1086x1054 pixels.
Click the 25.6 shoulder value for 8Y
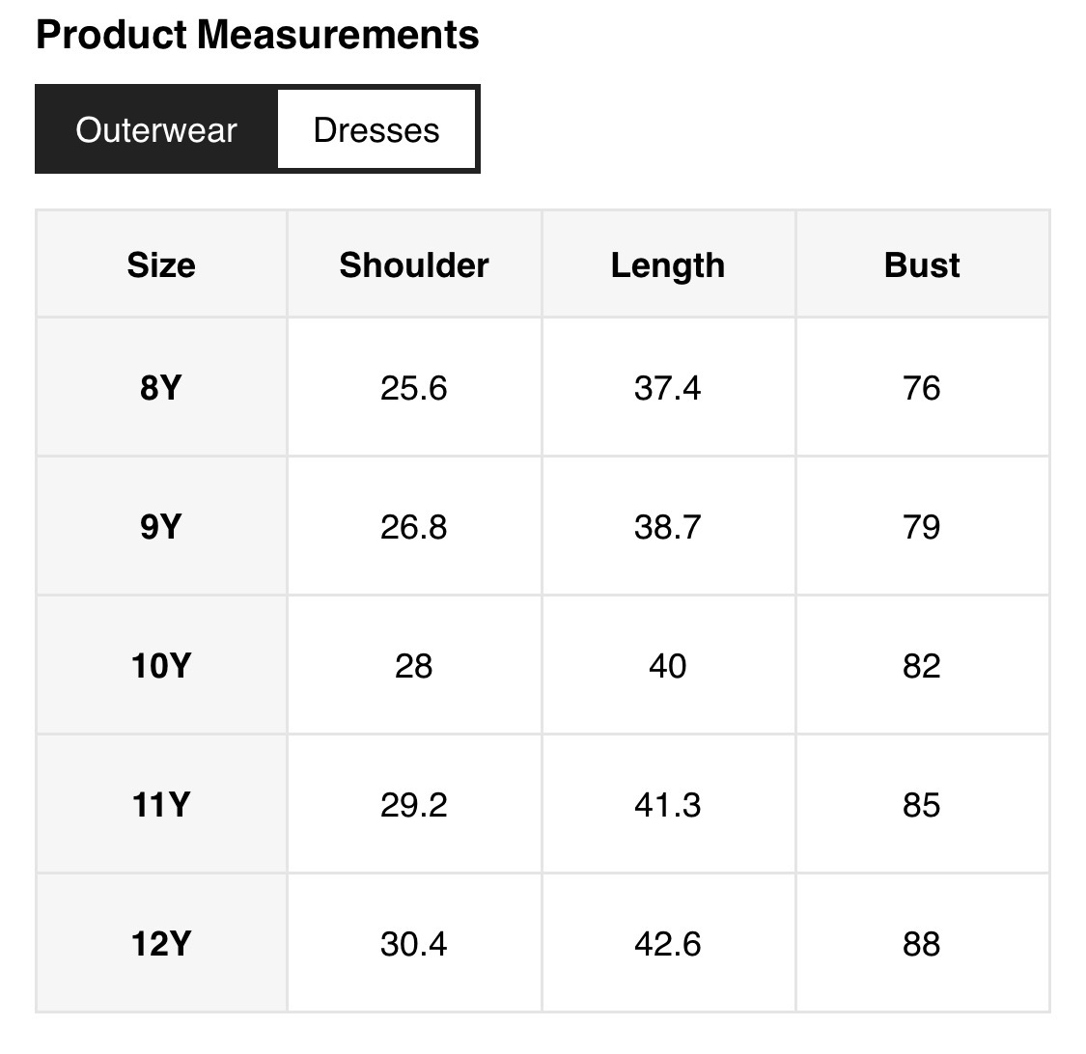[x=414, y=388]
